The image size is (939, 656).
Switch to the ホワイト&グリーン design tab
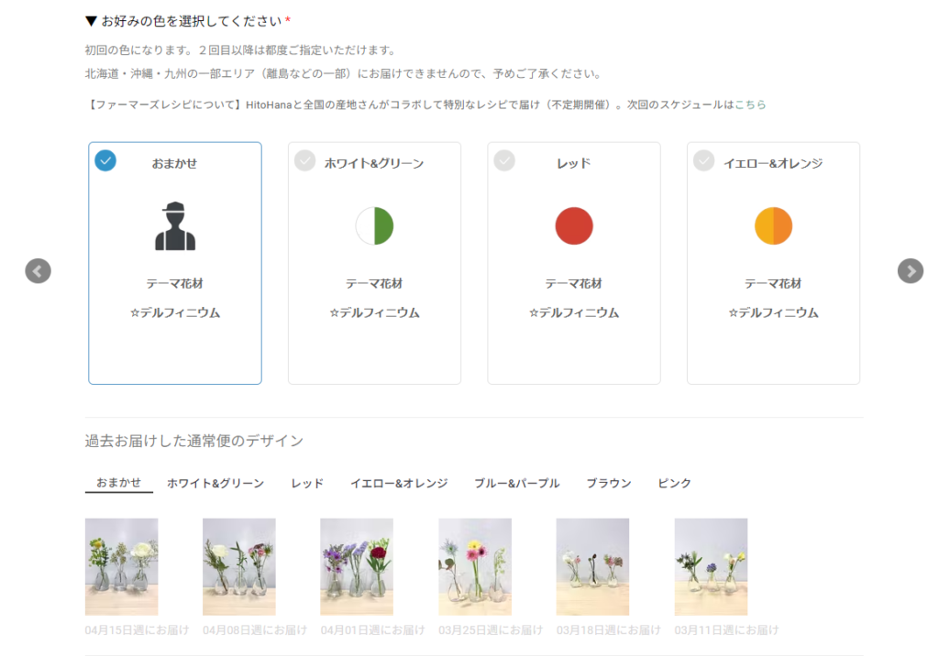click(215, 483)
